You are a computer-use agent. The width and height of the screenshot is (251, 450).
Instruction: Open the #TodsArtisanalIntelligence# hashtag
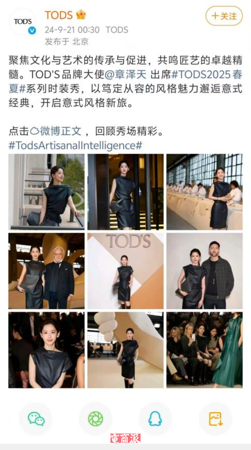point(75,145)
